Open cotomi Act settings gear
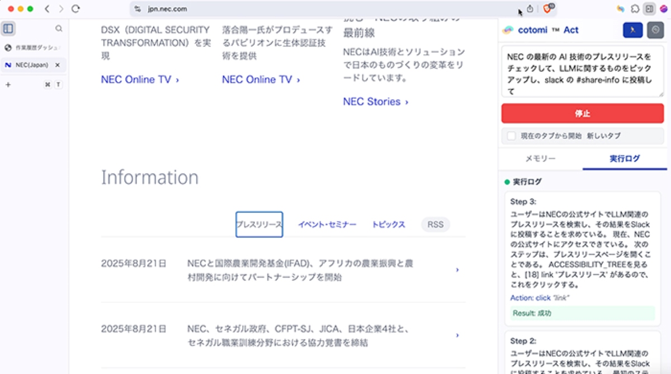 655,30
